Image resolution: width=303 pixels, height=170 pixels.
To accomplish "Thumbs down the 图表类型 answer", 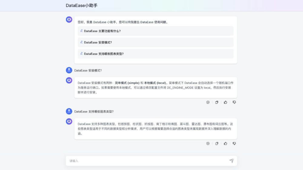I will [x=234, y=144].
